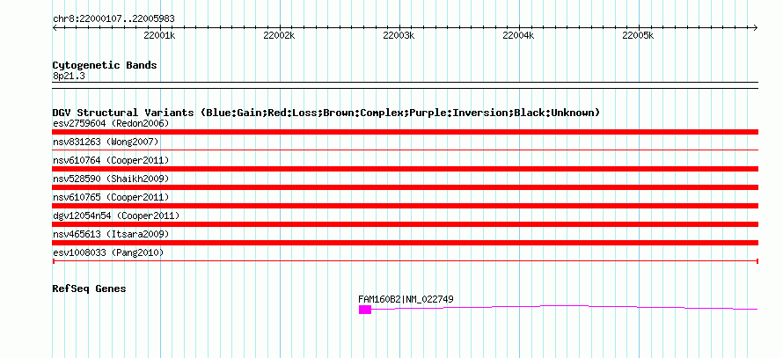Click the red bar under dgv12054n54
783x358 pixels.
click(405, 224)
